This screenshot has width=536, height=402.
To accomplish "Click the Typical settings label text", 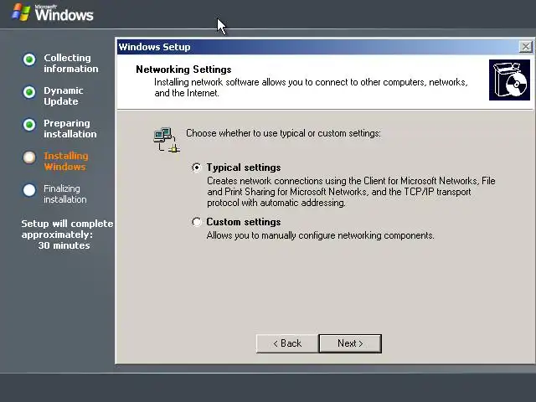I will [x=244, y=167].
